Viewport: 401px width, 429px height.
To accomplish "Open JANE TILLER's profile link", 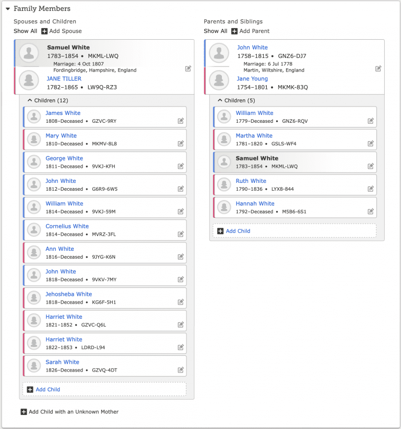I will click(x=64, y=78).
